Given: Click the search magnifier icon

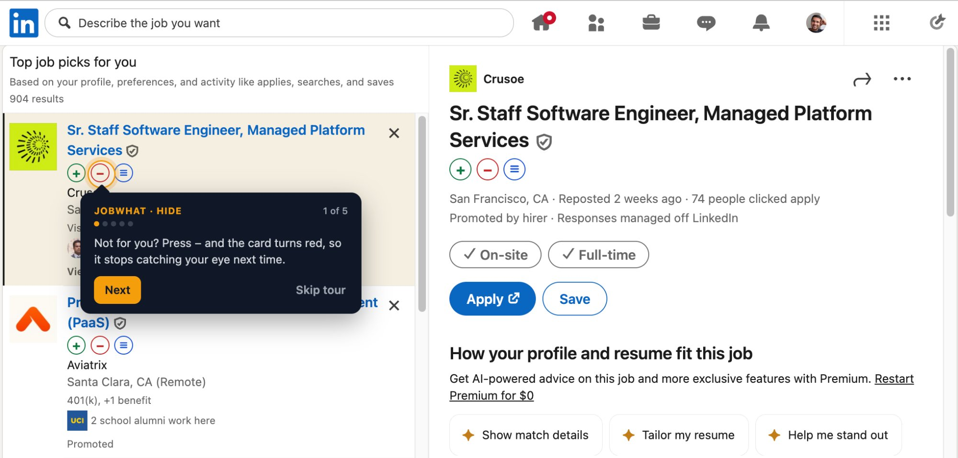Looking at the screenshot, I should (x=64, y=22).
